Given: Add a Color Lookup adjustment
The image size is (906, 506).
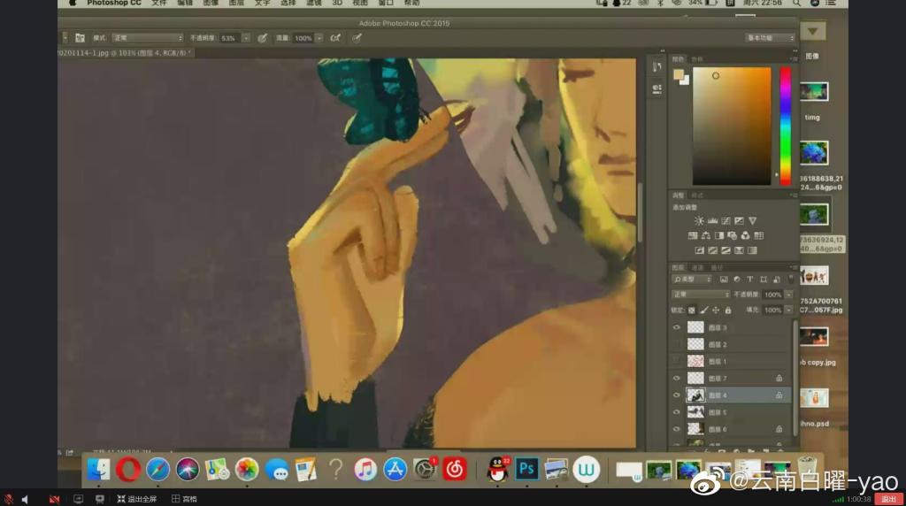Looking at the screenshot, I should (758, 235).
